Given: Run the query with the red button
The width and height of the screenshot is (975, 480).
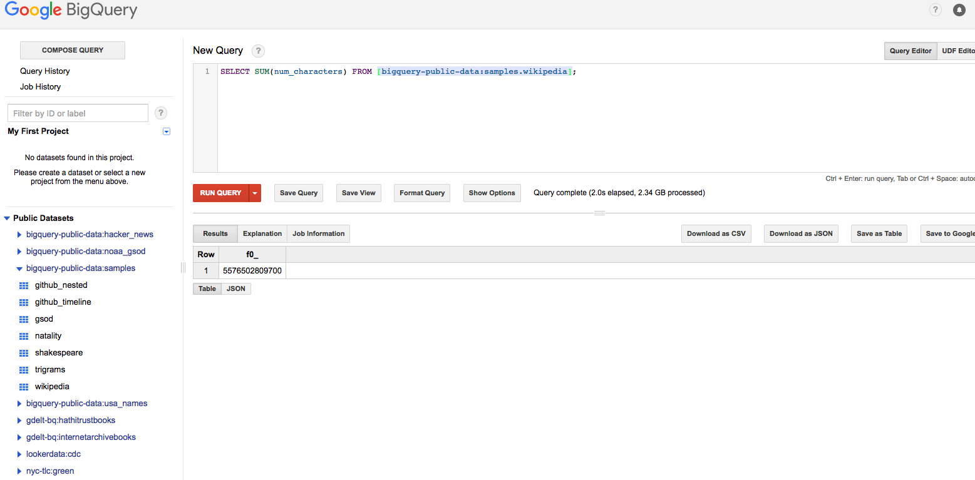Looking at the screenshot, I should (x=221, y=193).
